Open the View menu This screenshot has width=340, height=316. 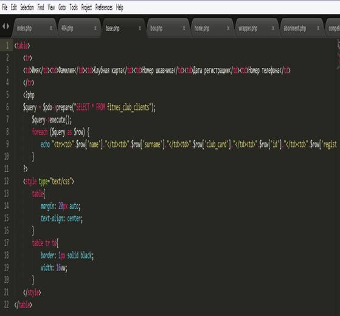tap(51, 7)
